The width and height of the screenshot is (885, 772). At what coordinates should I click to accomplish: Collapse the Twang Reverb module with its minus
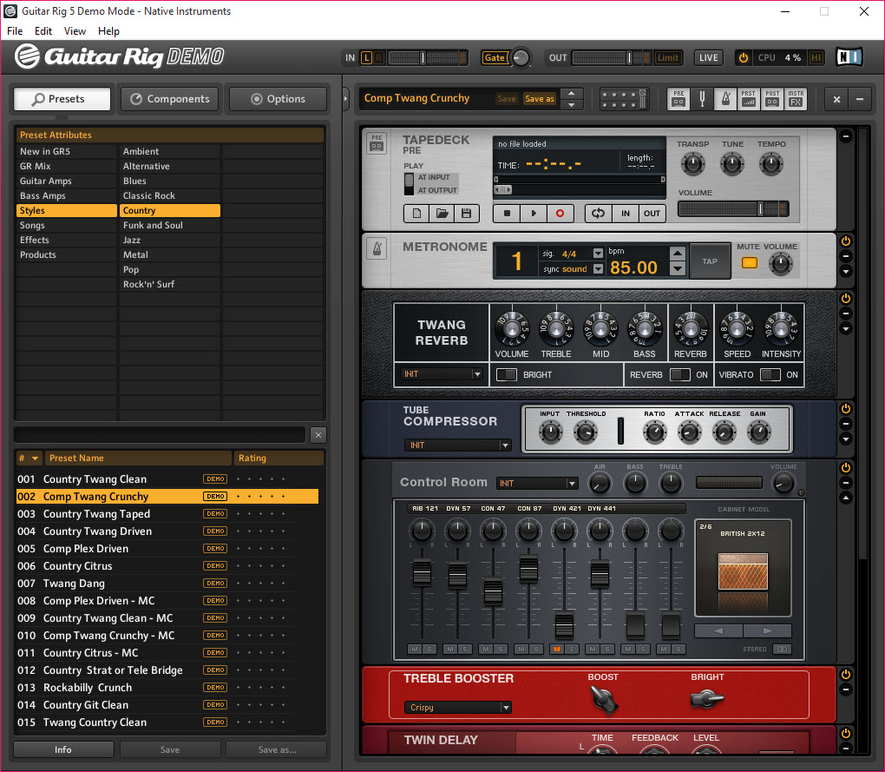(x=845, y=313)
